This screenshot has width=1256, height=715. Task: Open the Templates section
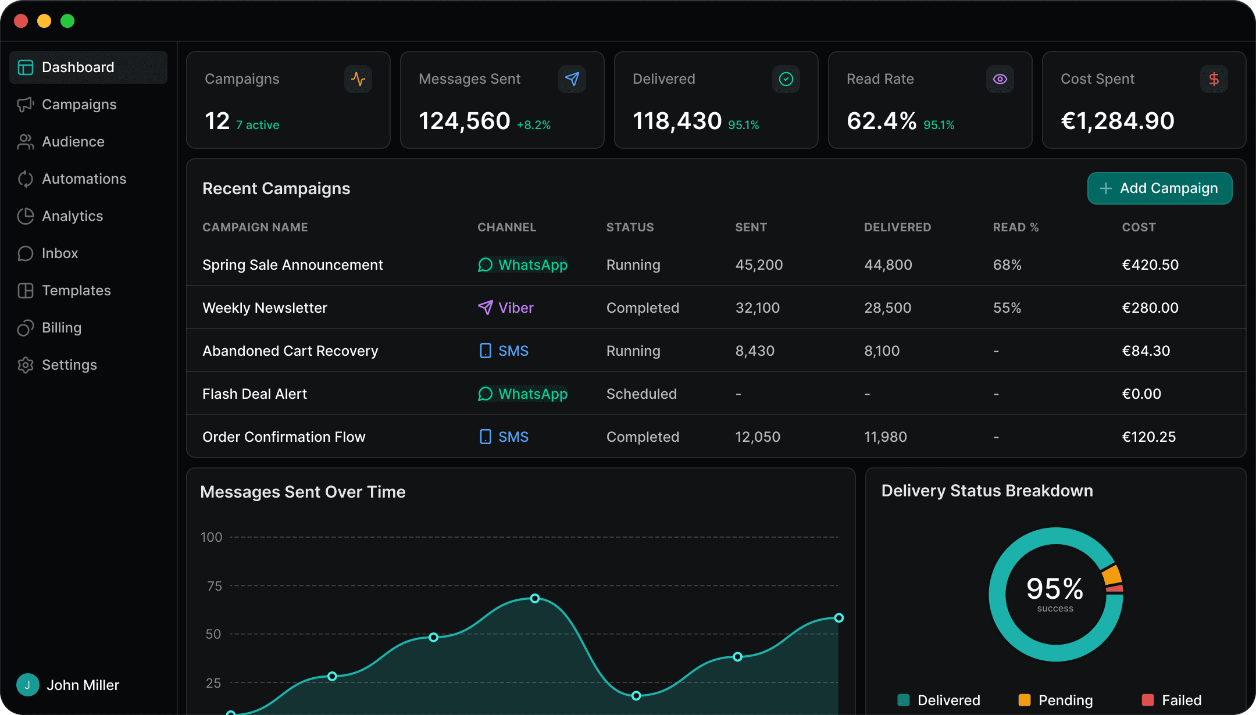tap(88, 291)
